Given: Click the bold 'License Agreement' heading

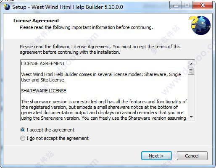Looking at the screenshot, I should tap(37, 21).
